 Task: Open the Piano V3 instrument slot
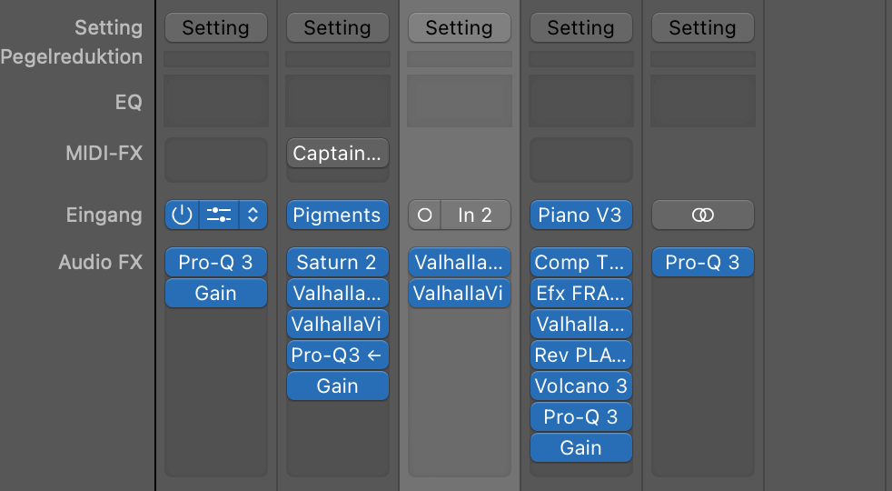pos(580,215)
